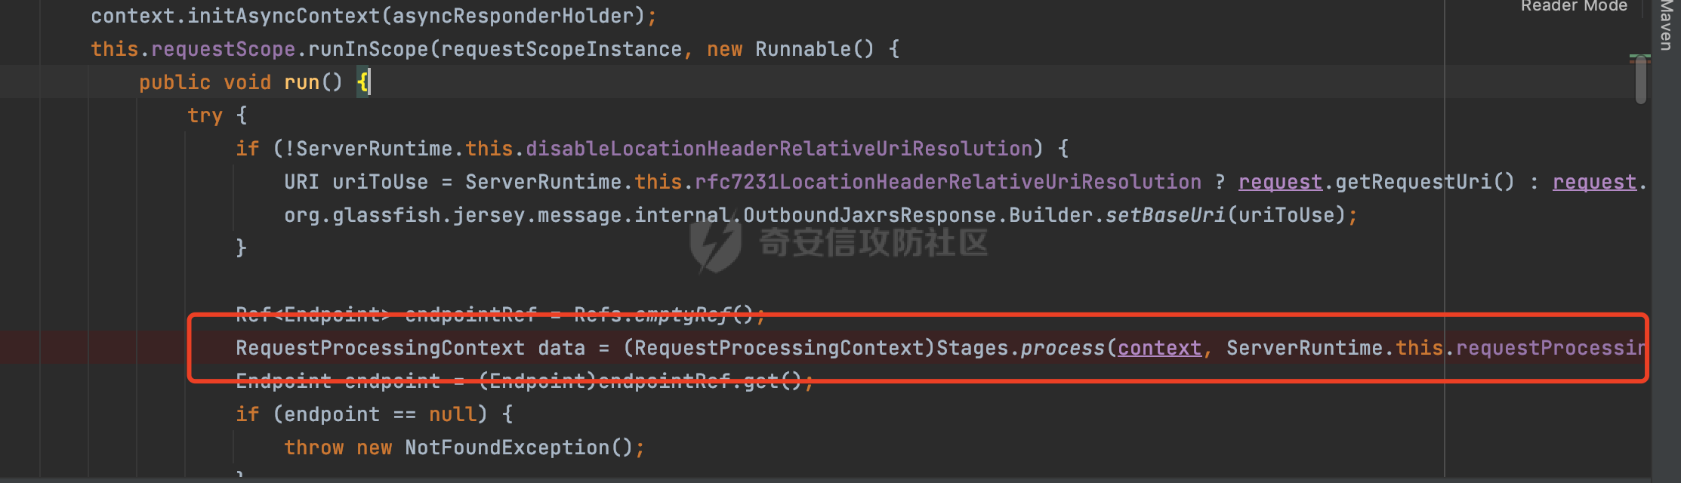Screen dimensions: 1681x483
Task: Click the disableLocationHeaderRelativeUriResolution field
Action: (779, 149)
